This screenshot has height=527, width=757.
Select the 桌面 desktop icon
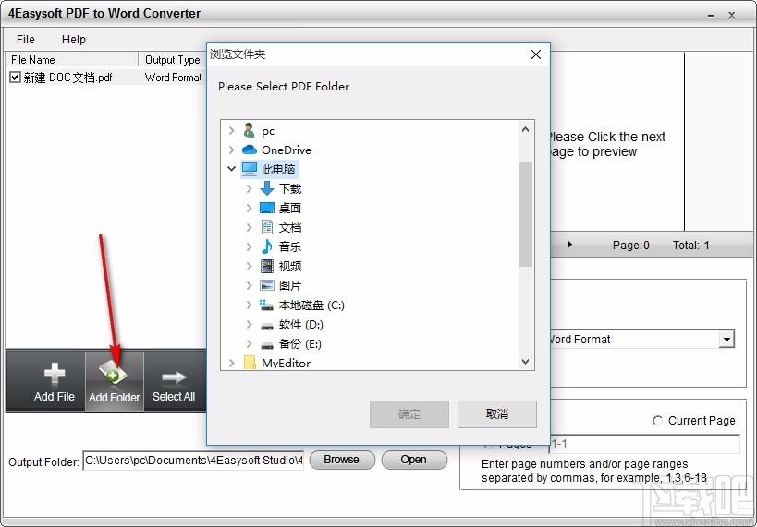[267, 208]
